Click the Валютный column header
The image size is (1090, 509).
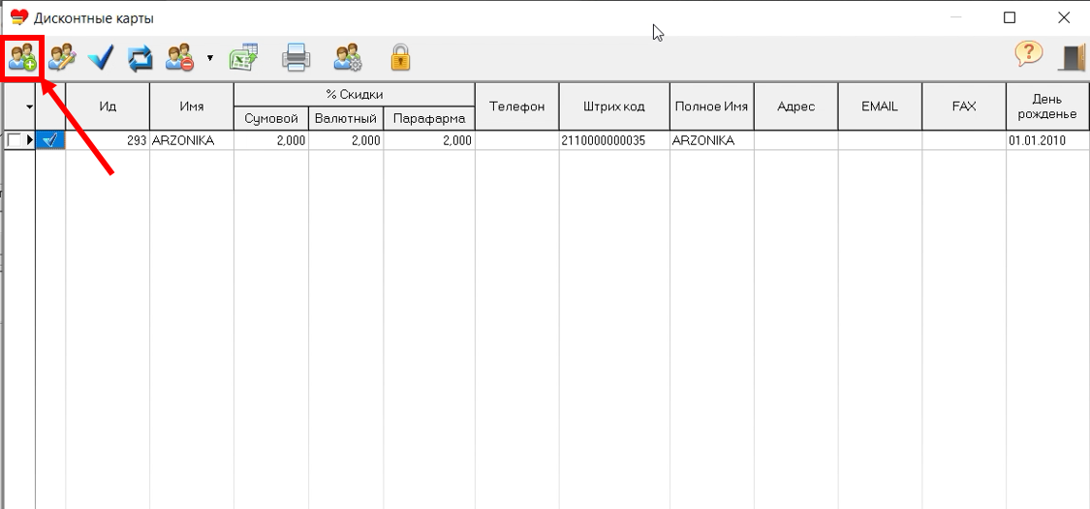pyautogui.click(x=346, y=119)
